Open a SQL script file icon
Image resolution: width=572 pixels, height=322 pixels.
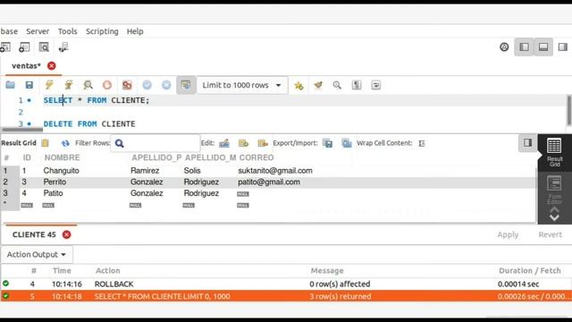click(x=10, y=85)
